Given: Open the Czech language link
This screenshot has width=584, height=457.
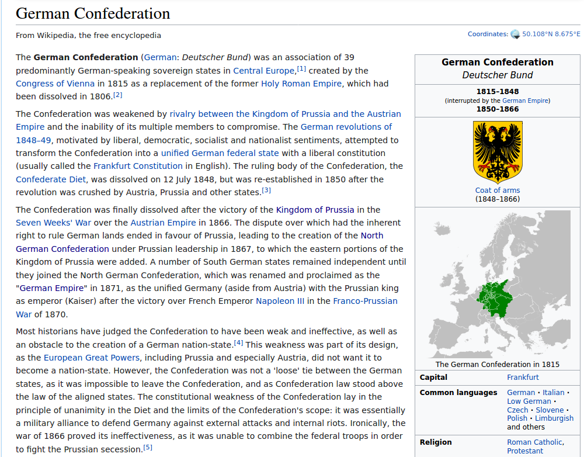Looking at the screenshot, I should [x=517, y=410].
